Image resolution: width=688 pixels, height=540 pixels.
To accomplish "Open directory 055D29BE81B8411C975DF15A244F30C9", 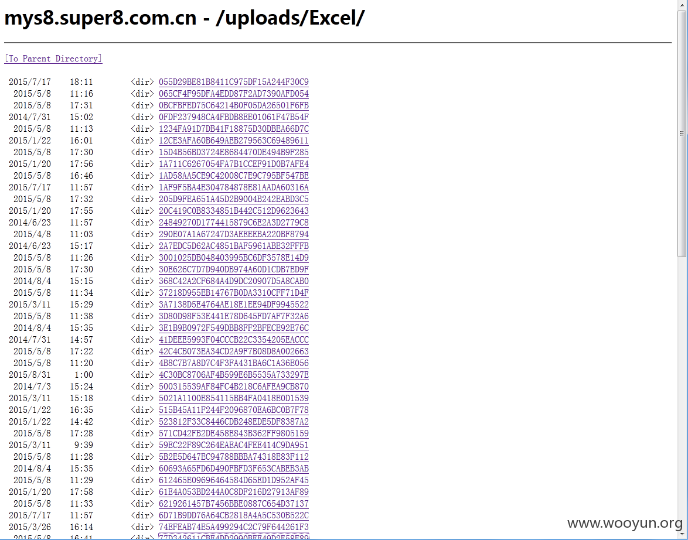I will point(233,82).
